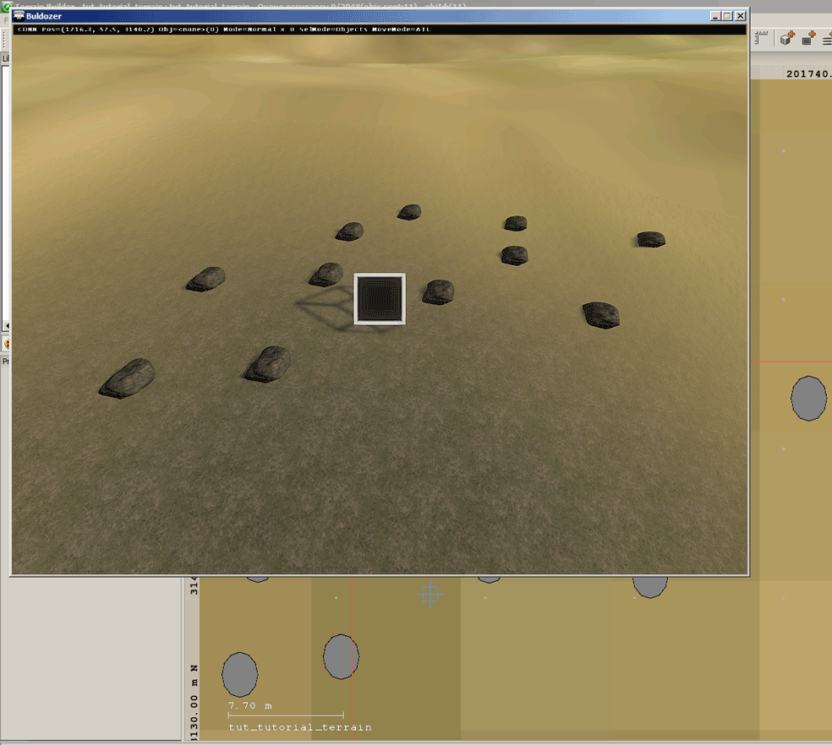This screenshot has width=832, height=745.
Task: Select the white-framed square object in 3D view
Action: pyautogui.click(x=380, y=299)
